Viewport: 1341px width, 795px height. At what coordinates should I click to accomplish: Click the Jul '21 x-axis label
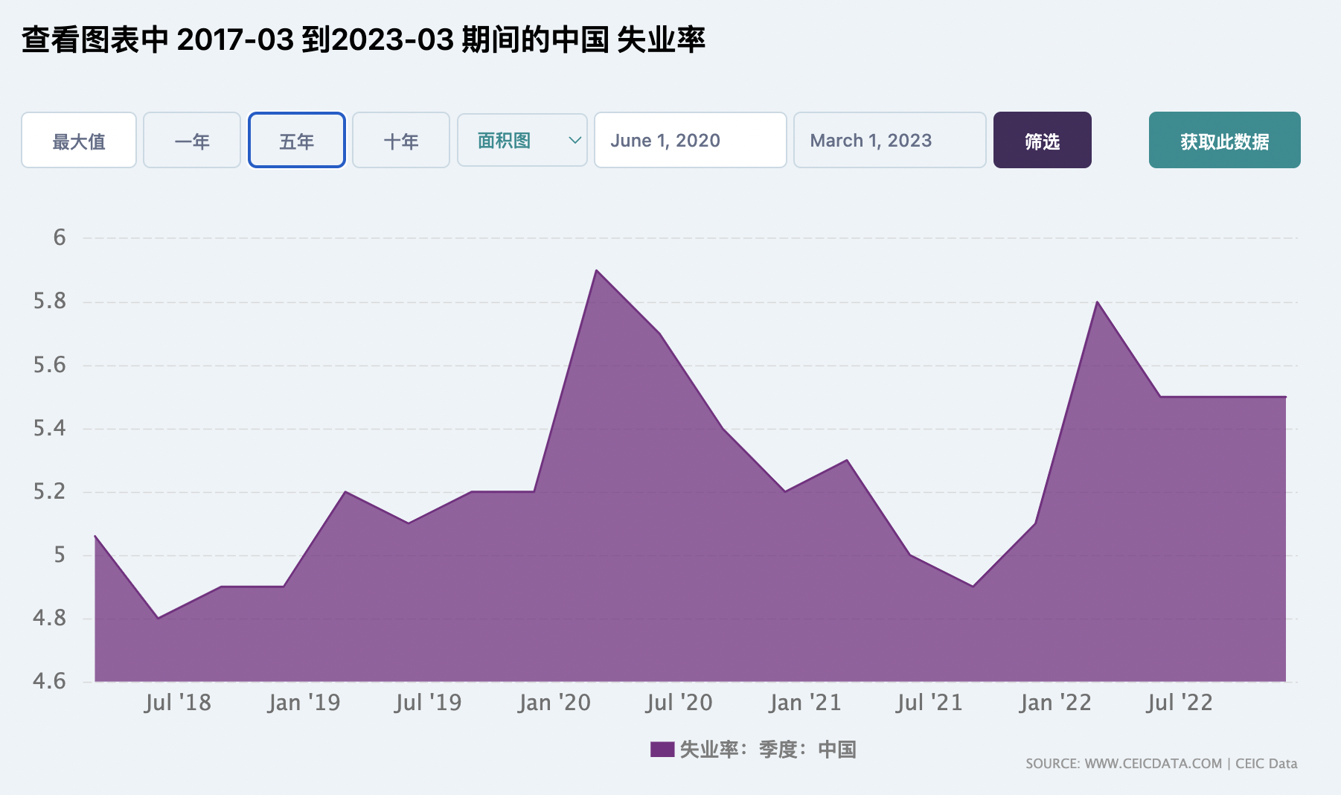point(929,703)
